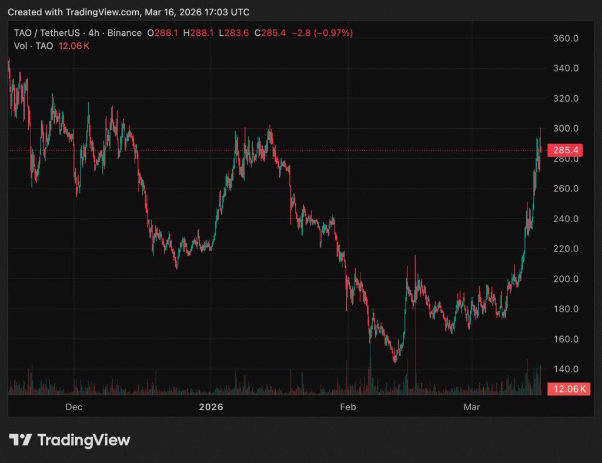
Task: Click the 2026 year label on time axis
Action: point(211,407)
